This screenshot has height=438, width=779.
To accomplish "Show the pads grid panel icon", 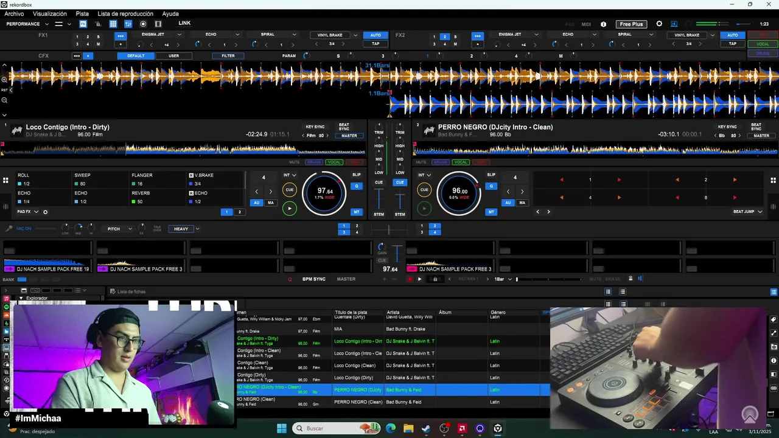I will 113,24.
